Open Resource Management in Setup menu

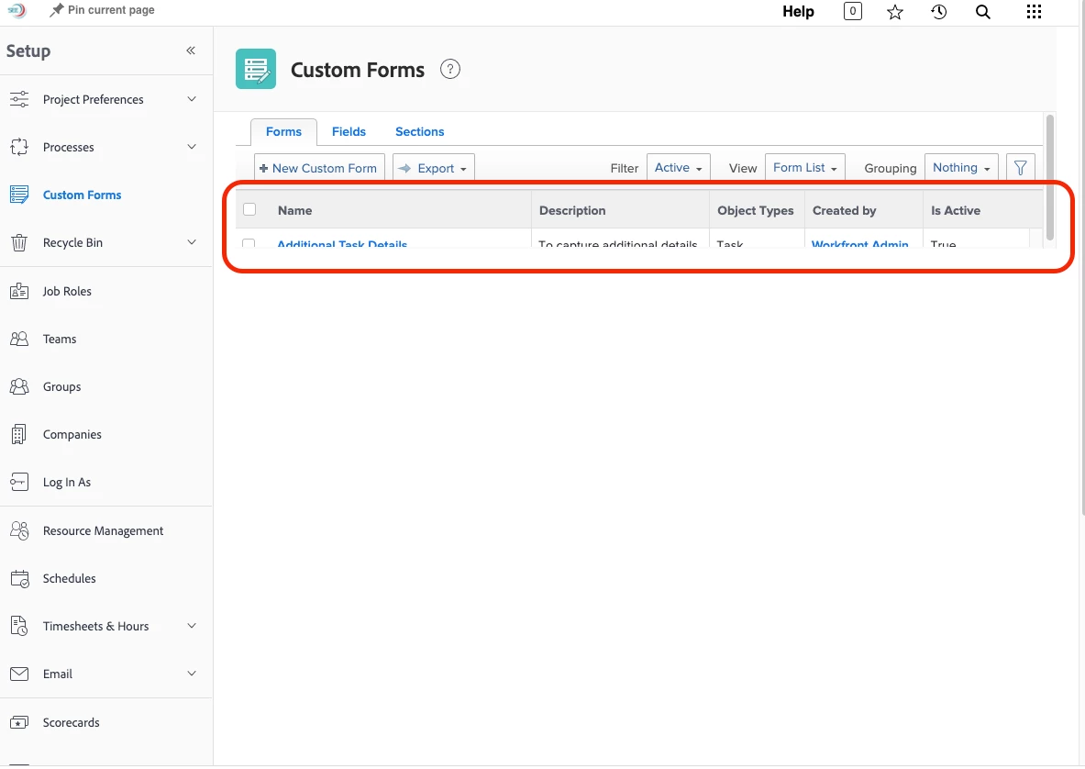pyautogui.click(x=103, y=531)
